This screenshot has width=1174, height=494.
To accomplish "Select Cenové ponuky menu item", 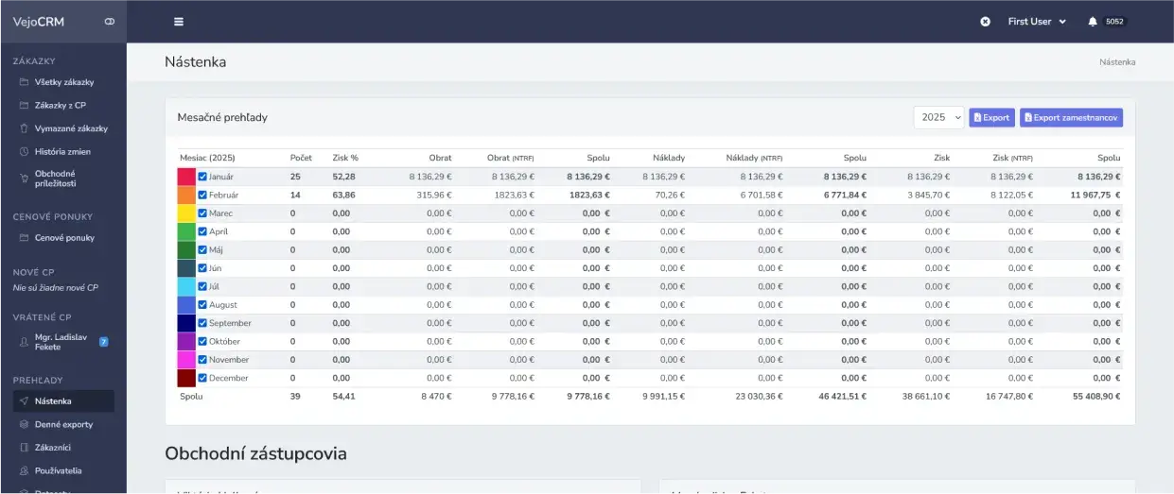I will 63,238.
